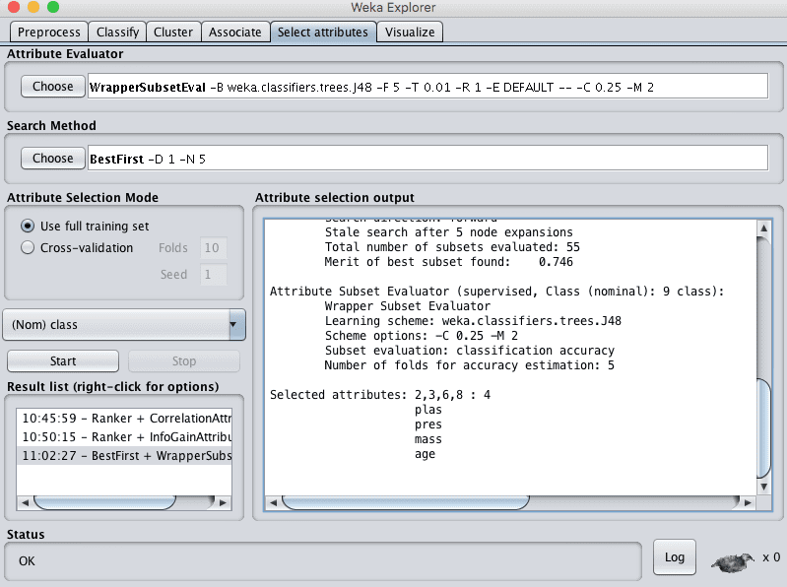Click the Seed value field
Screen dimensions: 787x587
pyautogui.click(x=213, y=275)
